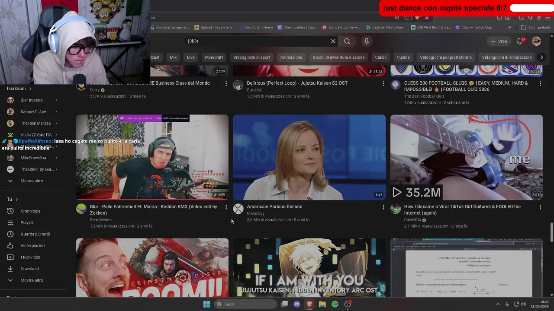Clear the YouTube search box text
554x311 pixels.
tap(333, 41)
